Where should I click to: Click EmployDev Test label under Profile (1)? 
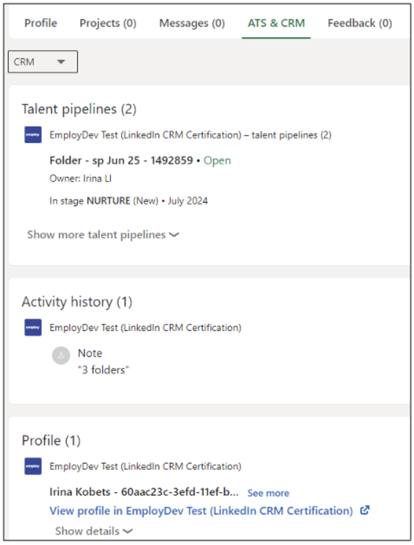[x=146, y=466]
